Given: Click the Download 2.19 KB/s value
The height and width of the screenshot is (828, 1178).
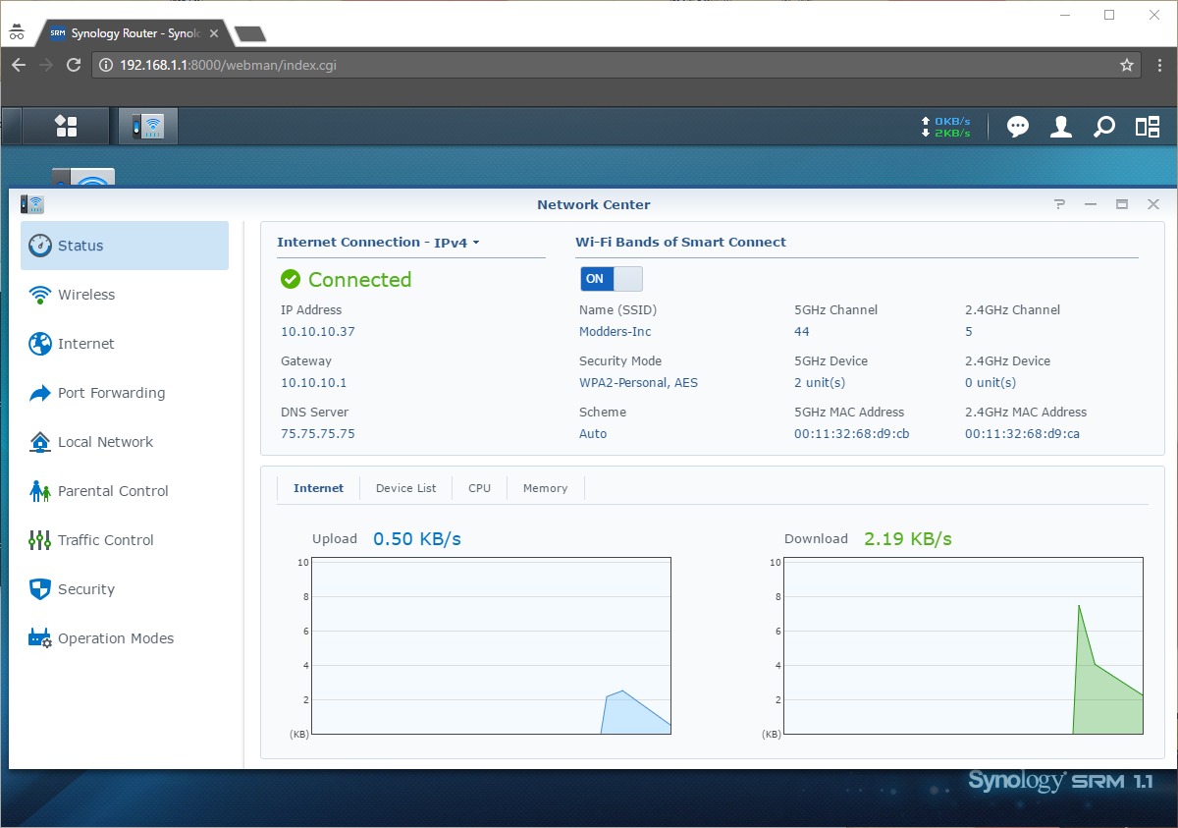Looking at the screenshot, I should pyautogui.click(x=908, y=538).
